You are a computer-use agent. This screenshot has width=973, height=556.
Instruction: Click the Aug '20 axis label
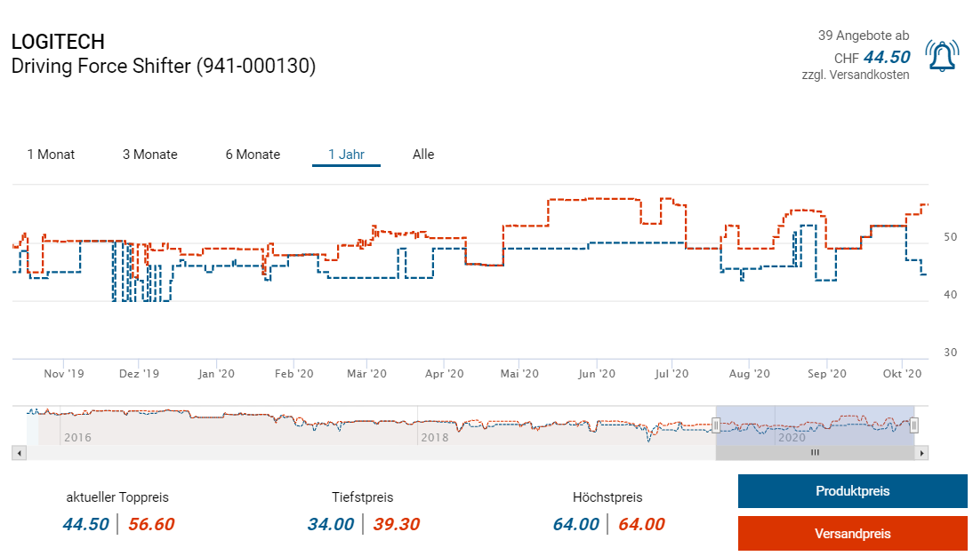click(x=749, y=374)
